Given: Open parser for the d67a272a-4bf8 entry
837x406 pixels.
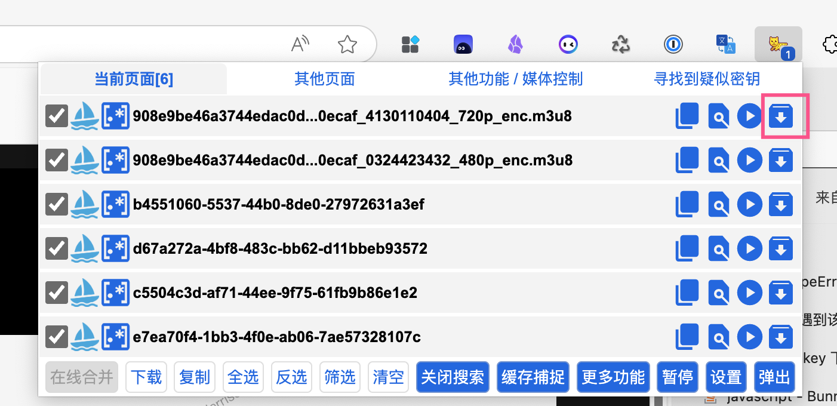Looking at the screenshot, I should click(x=718, y=248).
